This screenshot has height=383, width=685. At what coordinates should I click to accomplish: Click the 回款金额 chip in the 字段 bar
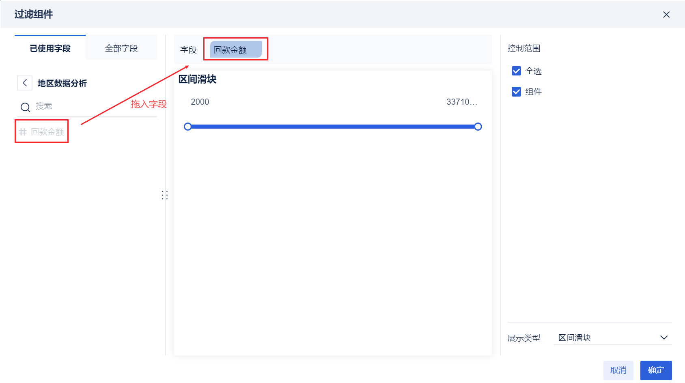point(235,50)
